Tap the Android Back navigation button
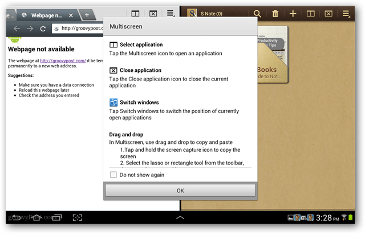The width and height of the screenshot is (365, 234). tap(16, 217)
